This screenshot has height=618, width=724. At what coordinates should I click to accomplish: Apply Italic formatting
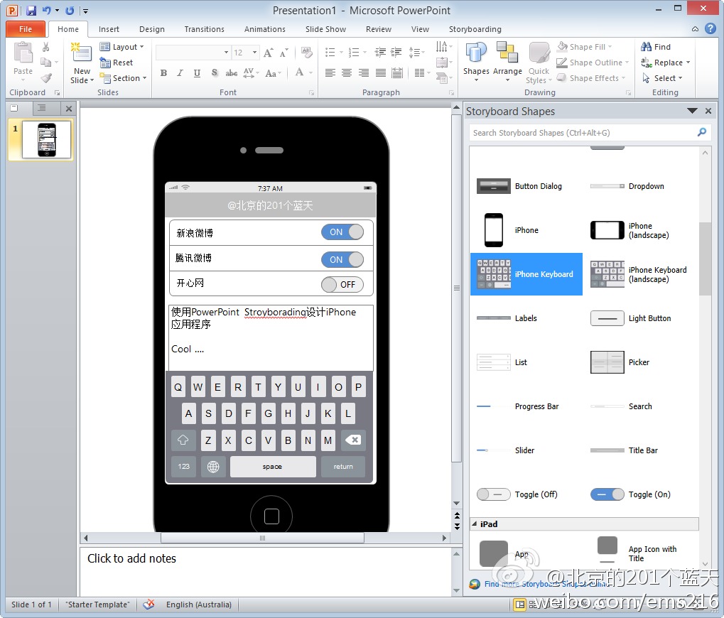tap(180, 73)
